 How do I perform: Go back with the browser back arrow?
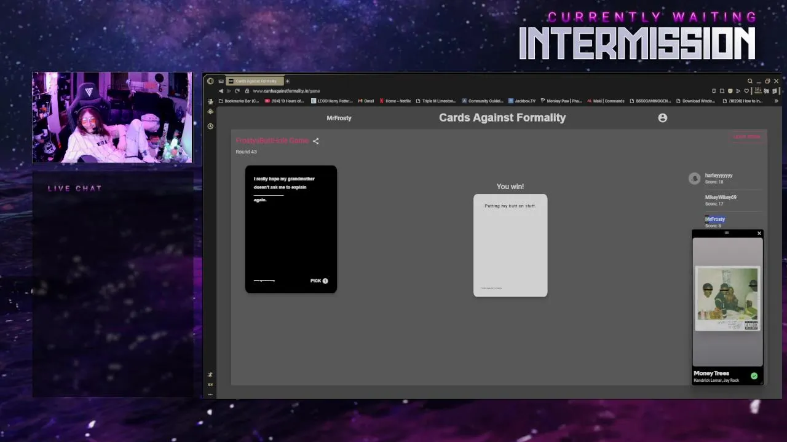tap(221, 91)
